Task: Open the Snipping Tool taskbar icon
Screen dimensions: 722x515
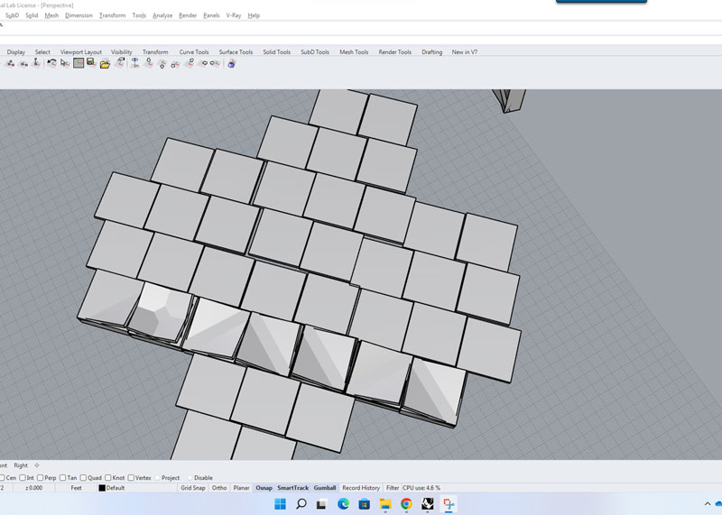Action: tap(449, 504)
